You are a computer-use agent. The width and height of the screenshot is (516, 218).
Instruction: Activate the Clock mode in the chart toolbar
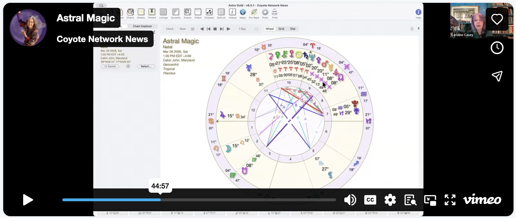pyautogui.click(x=170, y=29)
